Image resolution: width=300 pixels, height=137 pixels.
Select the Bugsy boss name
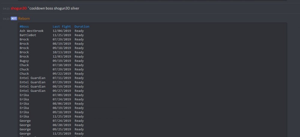coord(24,61)
